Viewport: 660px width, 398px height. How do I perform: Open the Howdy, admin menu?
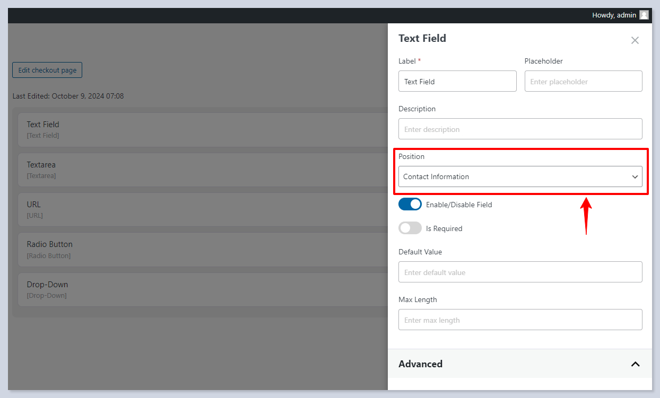pyautogui.click(x=614, y=15)
